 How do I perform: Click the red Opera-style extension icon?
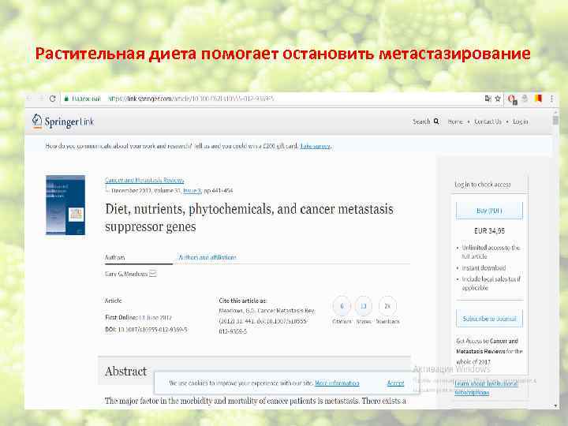click(x=512, y=99)
